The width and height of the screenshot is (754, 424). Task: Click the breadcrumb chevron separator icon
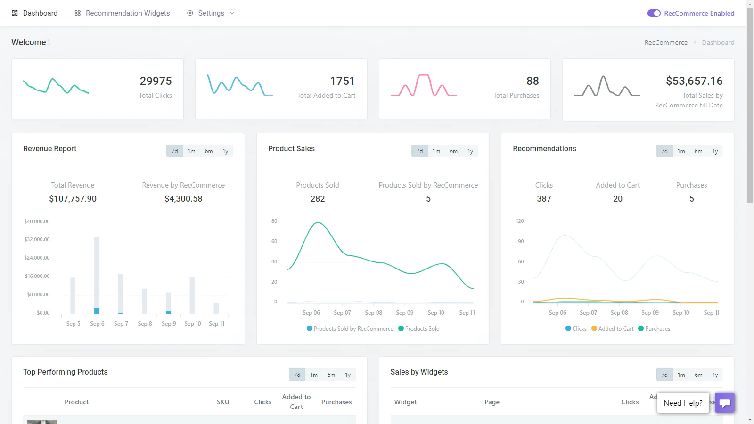[x=695, y=42]
